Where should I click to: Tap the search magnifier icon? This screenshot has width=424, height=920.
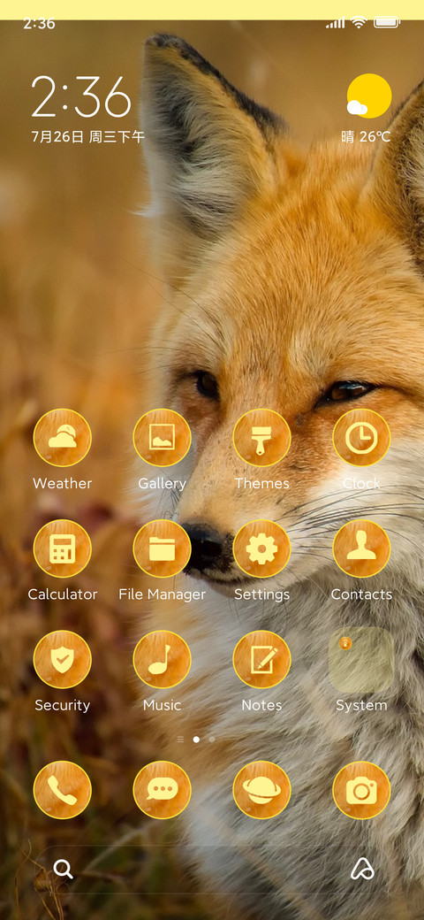64,869
